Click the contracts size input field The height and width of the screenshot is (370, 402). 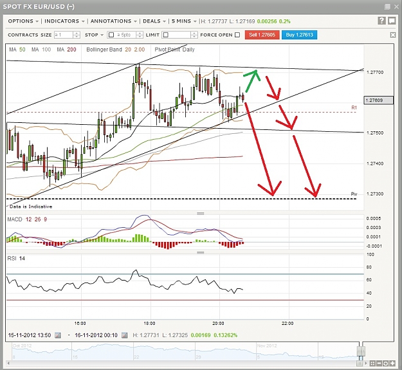pos(64,35)
